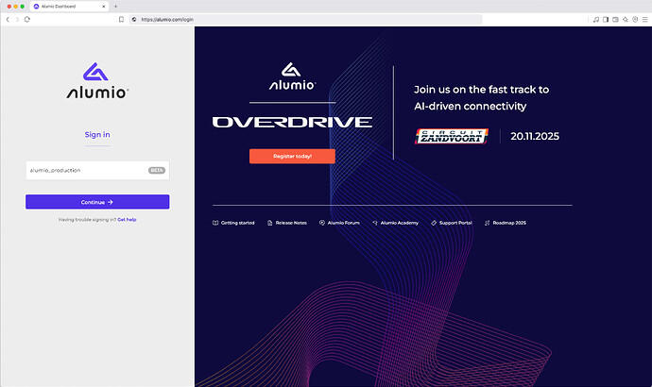Select the Alumio Dashboard browser tab
Screen dimensions: 652x387
coord(66,6)
